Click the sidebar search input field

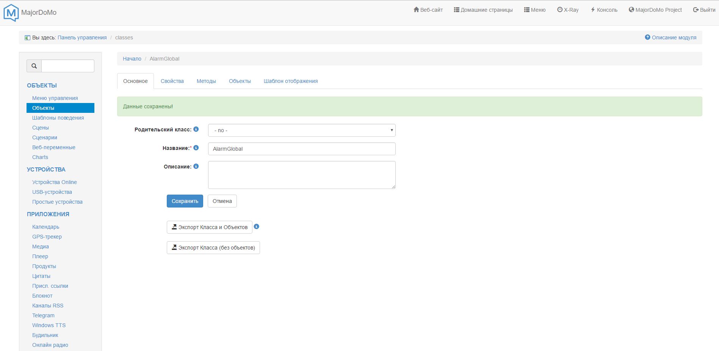coord(68,66)
